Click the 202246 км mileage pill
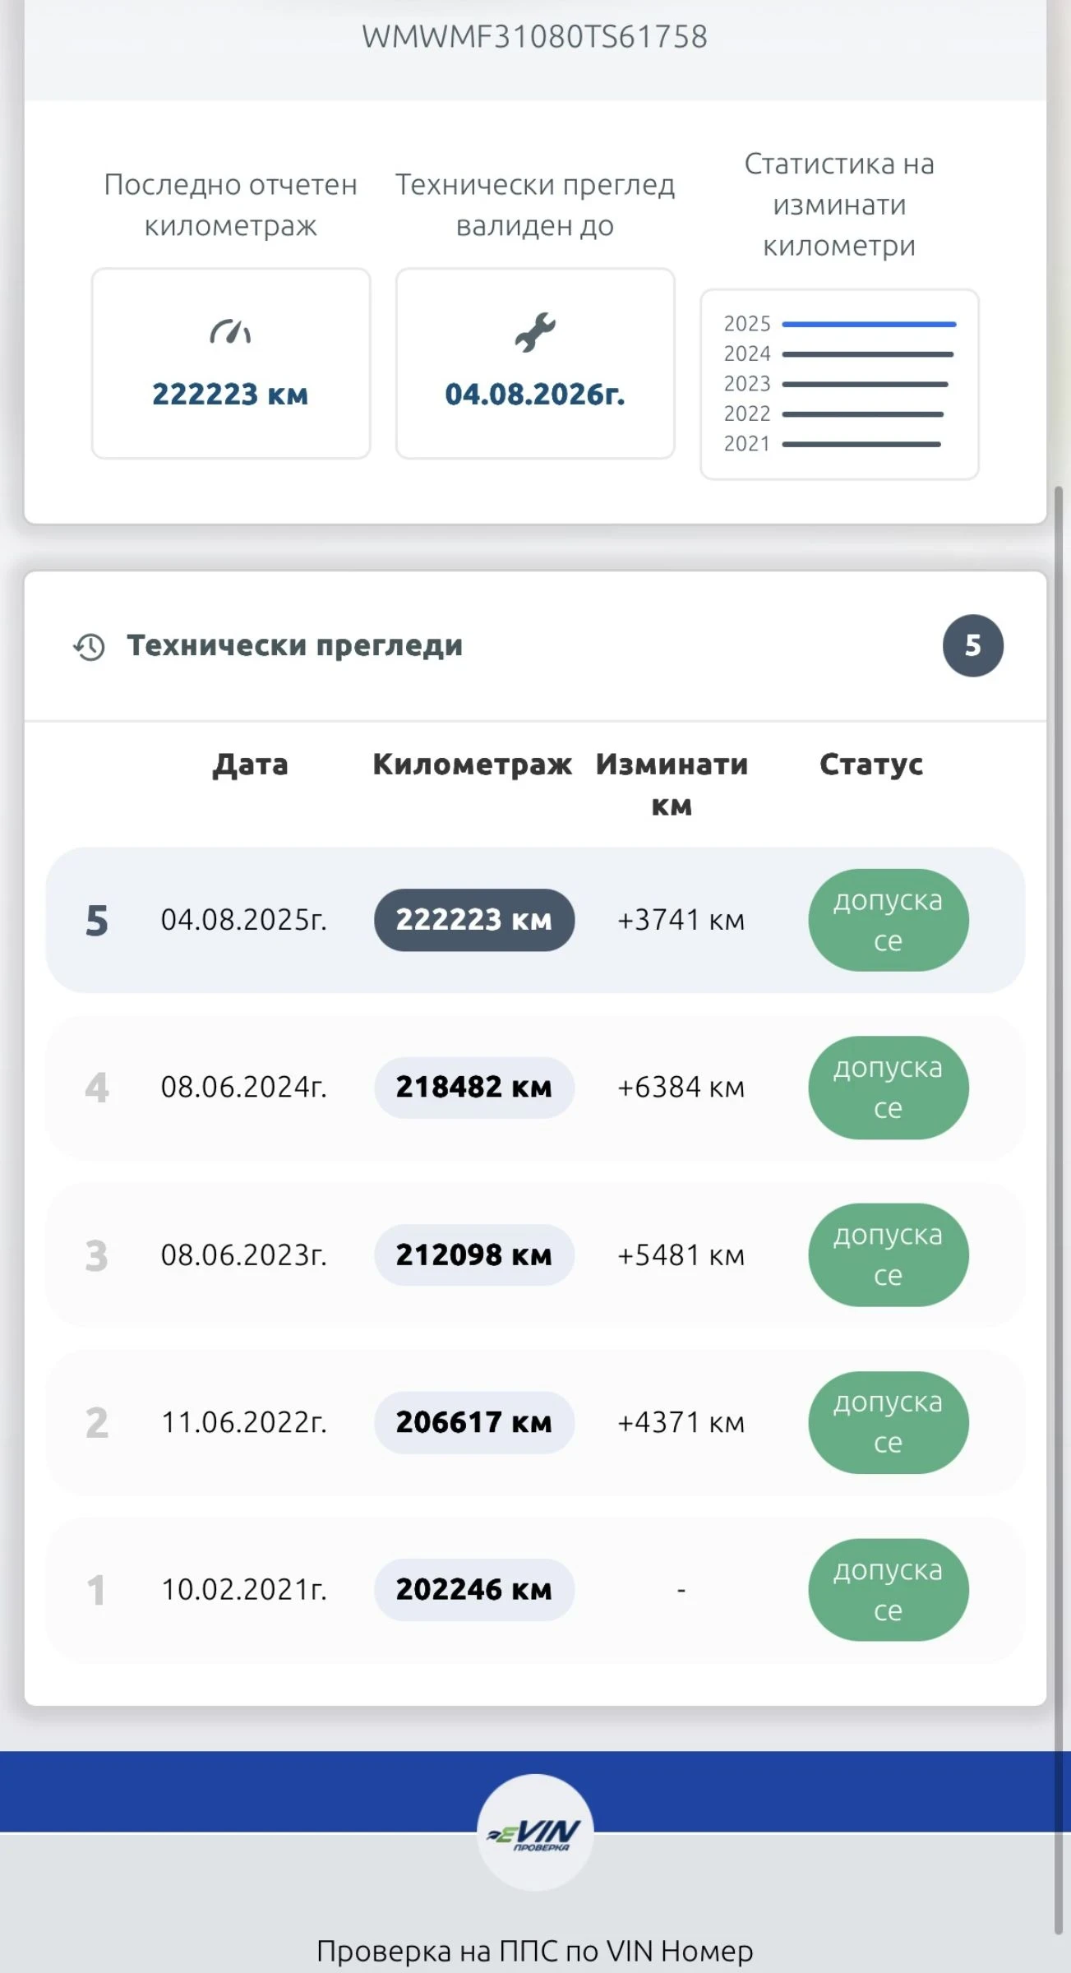This screenshot has width=1071, height=1973. (474, 1590)
